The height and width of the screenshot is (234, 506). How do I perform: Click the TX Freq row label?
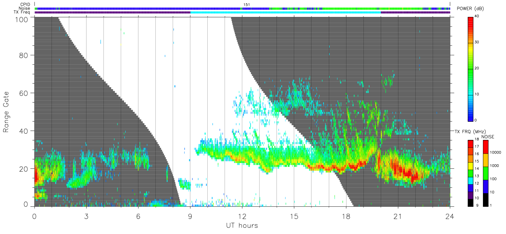click(x=22, y=12)
